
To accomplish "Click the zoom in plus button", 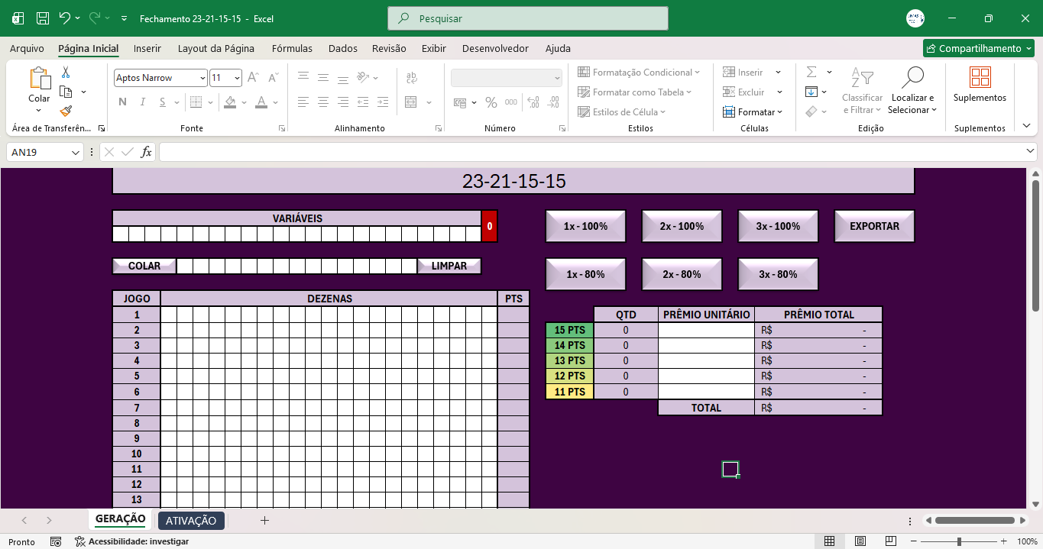I will click(x=1004, y=541).
